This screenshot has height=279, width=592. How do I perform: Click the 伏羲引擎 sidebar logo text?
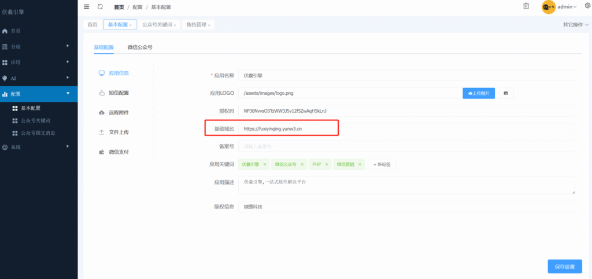tap(13, 12)
